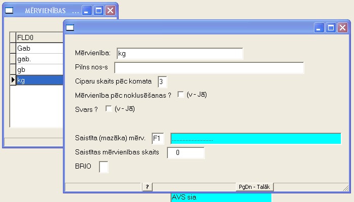Select the Gab row in MĒRVIENĪBAS list
Image resolution: width=354 pixels, height=202 pixels.
click(x=40, y=48)
